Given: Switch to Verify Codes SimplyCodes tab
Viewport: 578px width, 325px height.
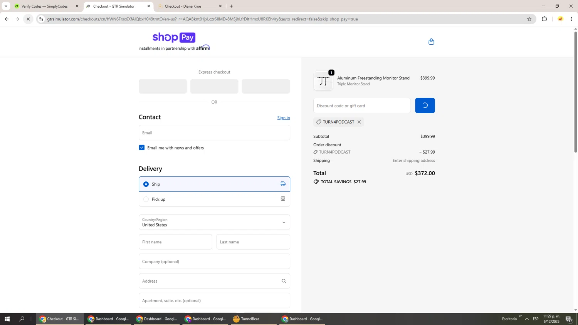Looking at the screenshot, I should [45, 6].
